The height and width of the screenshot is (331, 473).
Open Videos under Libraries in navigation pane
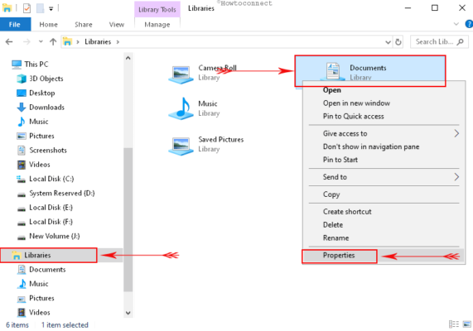click(33, 312)
